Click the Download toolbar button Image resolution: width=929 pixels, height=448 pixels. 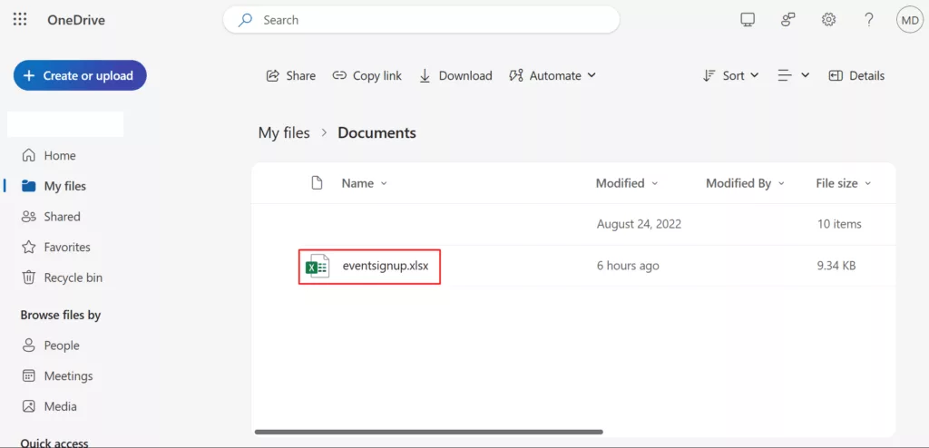[455, 76]
